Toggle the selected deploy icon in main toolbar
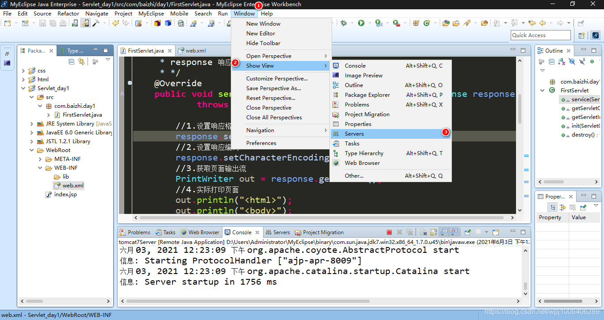The image size is (604, 320). coord(85,23)
